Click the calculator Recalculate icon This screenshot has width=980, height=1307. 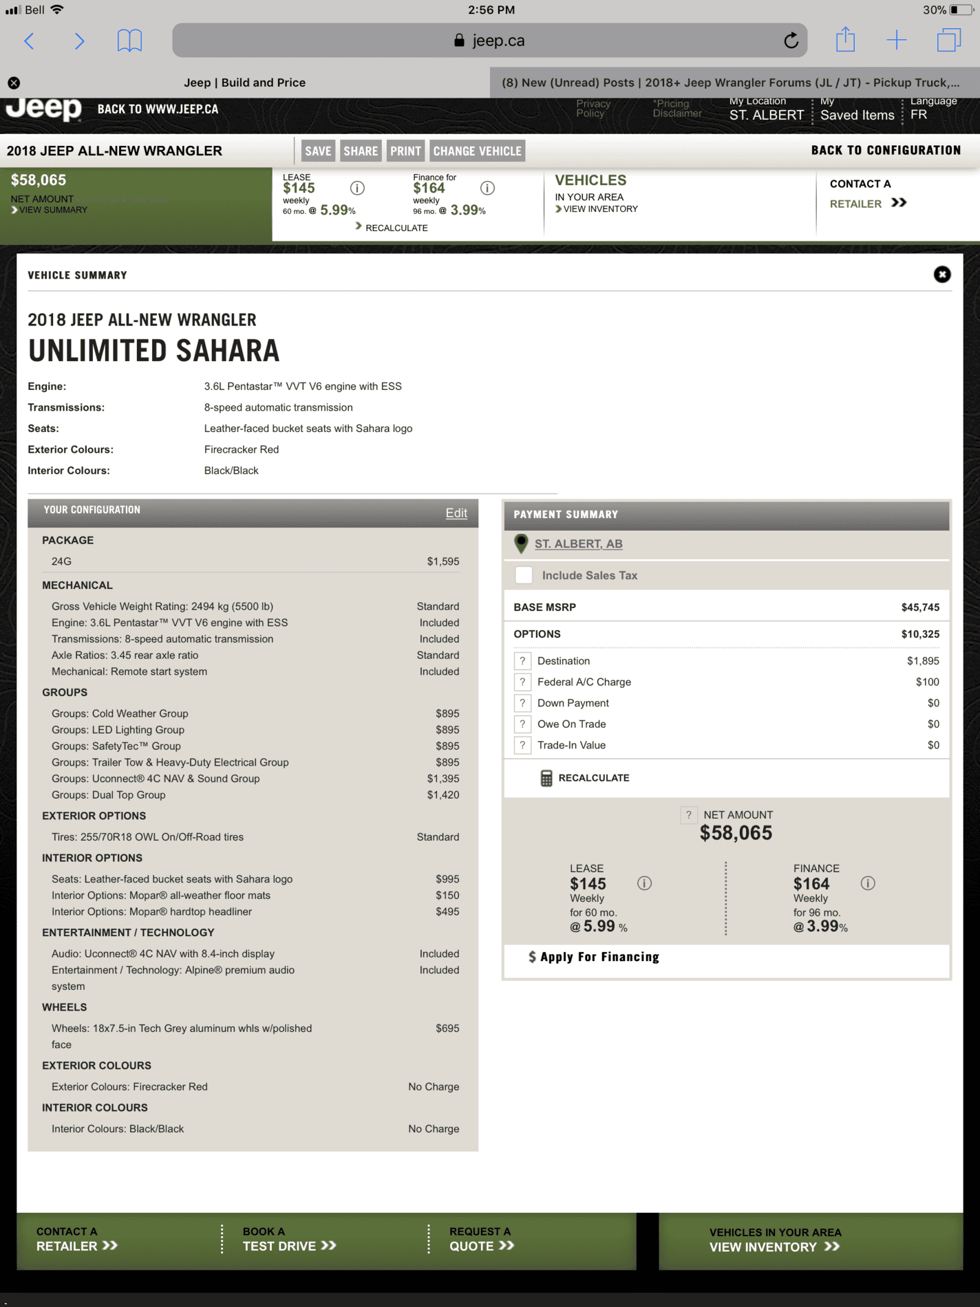[x=546, y=778]
